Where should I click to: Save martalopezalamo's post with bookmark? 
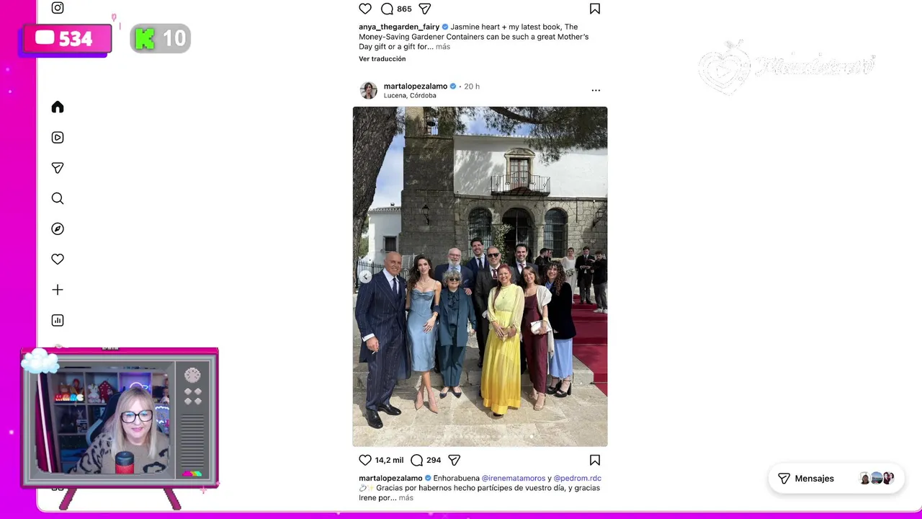595,460
